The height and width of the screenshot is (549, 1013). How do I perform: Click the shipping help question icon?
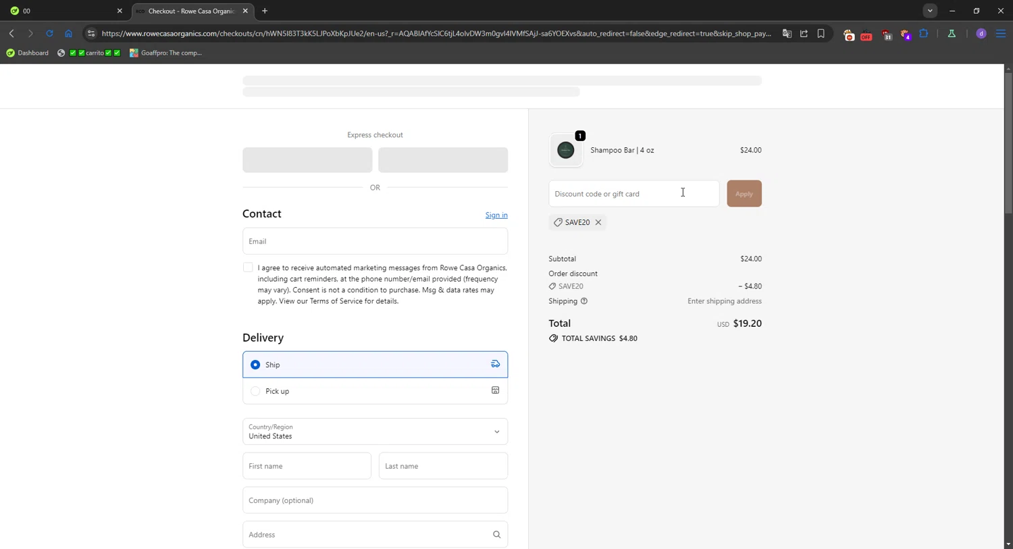pyautogui.click(x=584, y=301)
